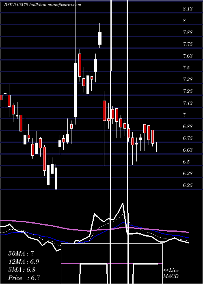203x284 pixels.
Task: Click the 7.25 price axis label
Action: [x=188, y=91]
